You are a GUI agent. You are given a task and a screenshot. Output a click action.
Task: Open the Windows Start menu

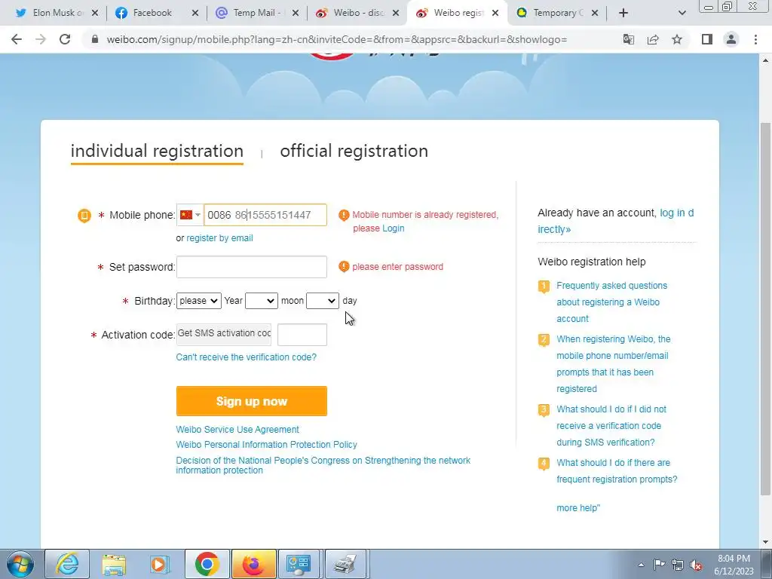(20, 564)
